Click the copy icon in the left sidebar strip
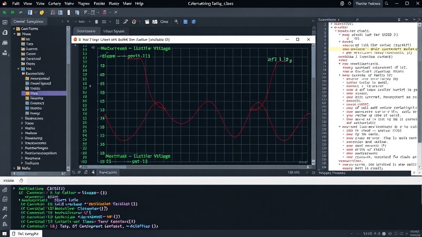This screenshot has width=422, height=237. [5, 33]
